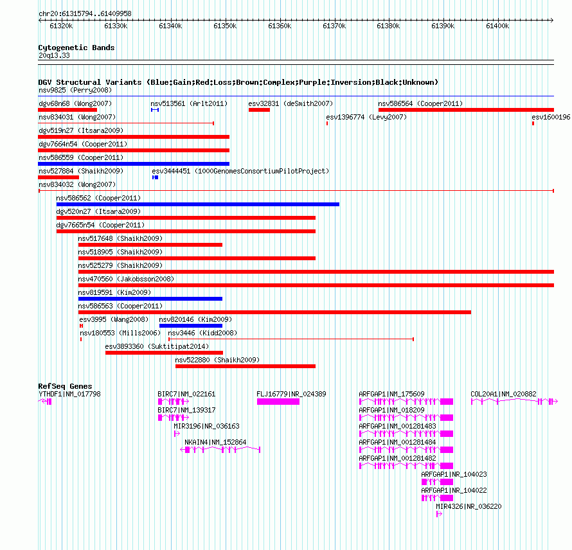The height and width of the screenshot is (550, 572).
Task: Click nsv470560 (Jakobsson2008) variant label
Action: tap(126, 279)
